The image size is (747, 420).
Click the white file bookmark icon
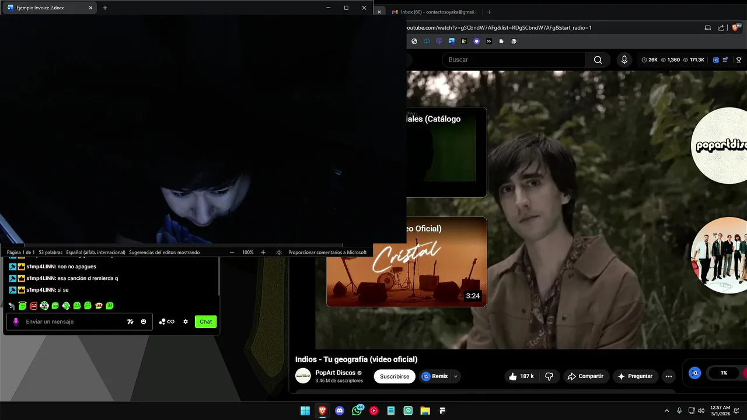tap(501, 41)
